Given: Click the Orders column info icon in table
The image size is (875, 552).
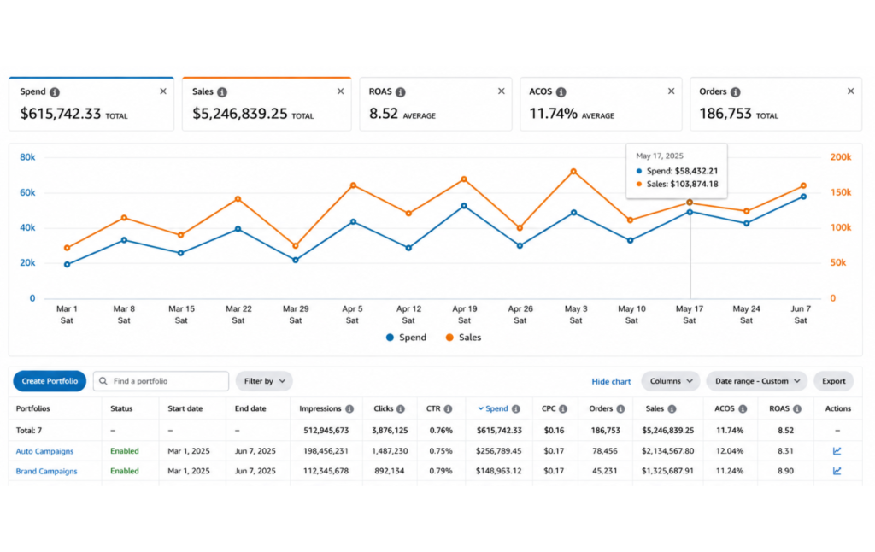Looking at the screenshot, I should point(620,409).
